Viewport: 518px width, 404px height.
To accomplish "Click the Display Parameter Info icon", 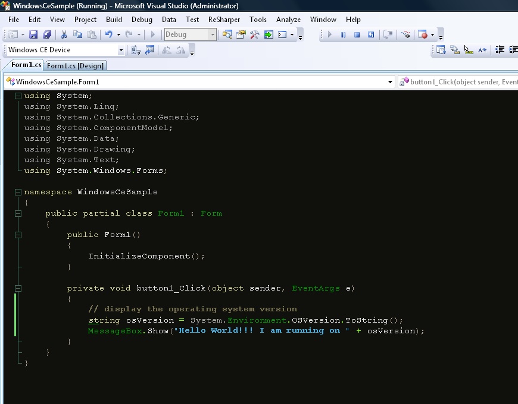I will pos(455,50).
